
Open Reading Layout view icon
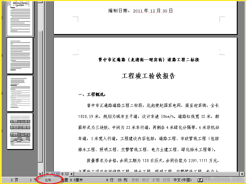(x=67, y=174)
